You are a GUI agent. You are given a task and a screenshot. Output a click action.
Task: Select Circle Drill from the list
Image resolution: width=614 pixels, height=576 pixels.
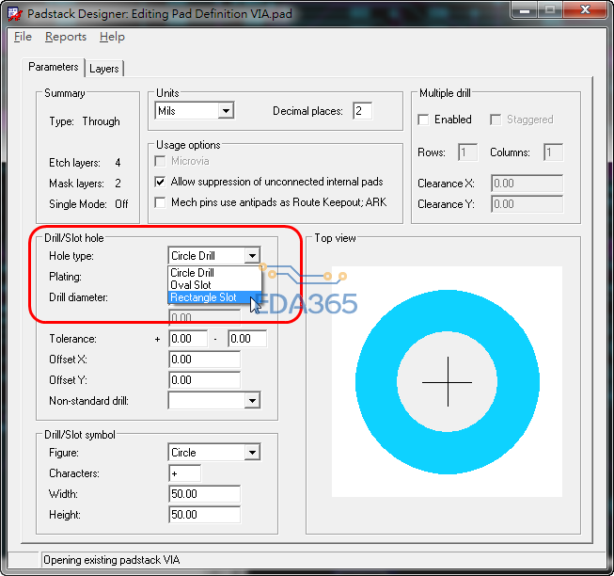pyautogui.click(x=214, y=273)
